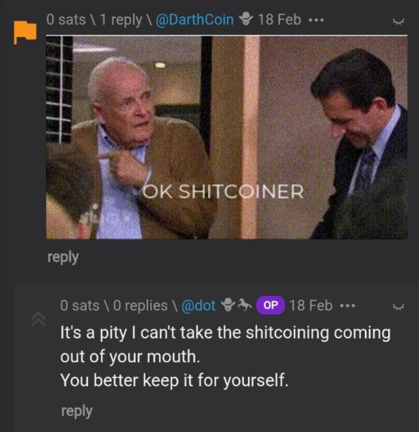Viewport: 419px width, 432px height.
Task: Open the OK SHITCOINER gif image
Action: (x=227, y=137)
